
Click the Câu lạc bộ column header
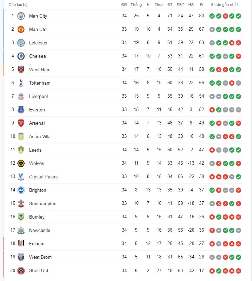18,5
